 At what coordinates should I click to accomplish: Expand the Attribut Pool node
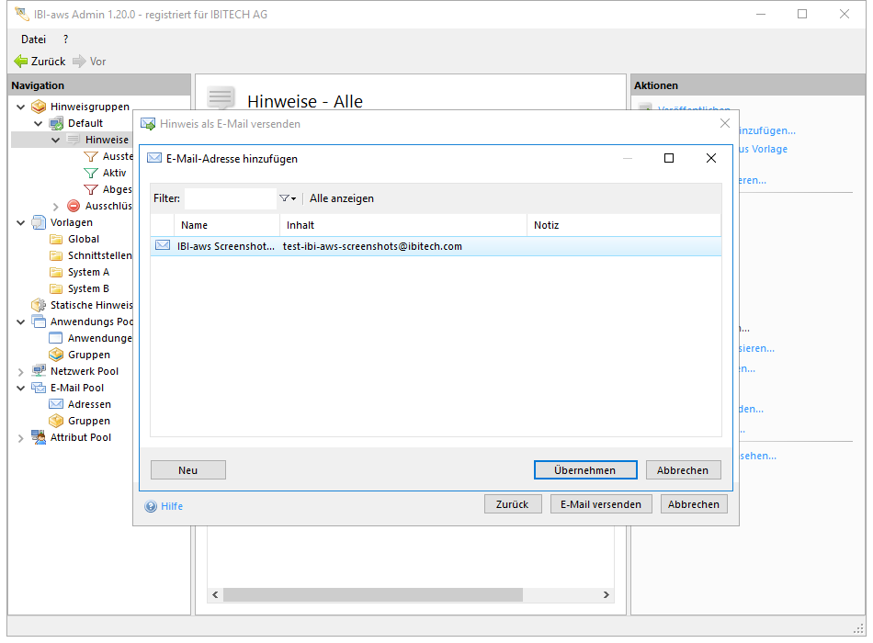[x=21, y=438]
